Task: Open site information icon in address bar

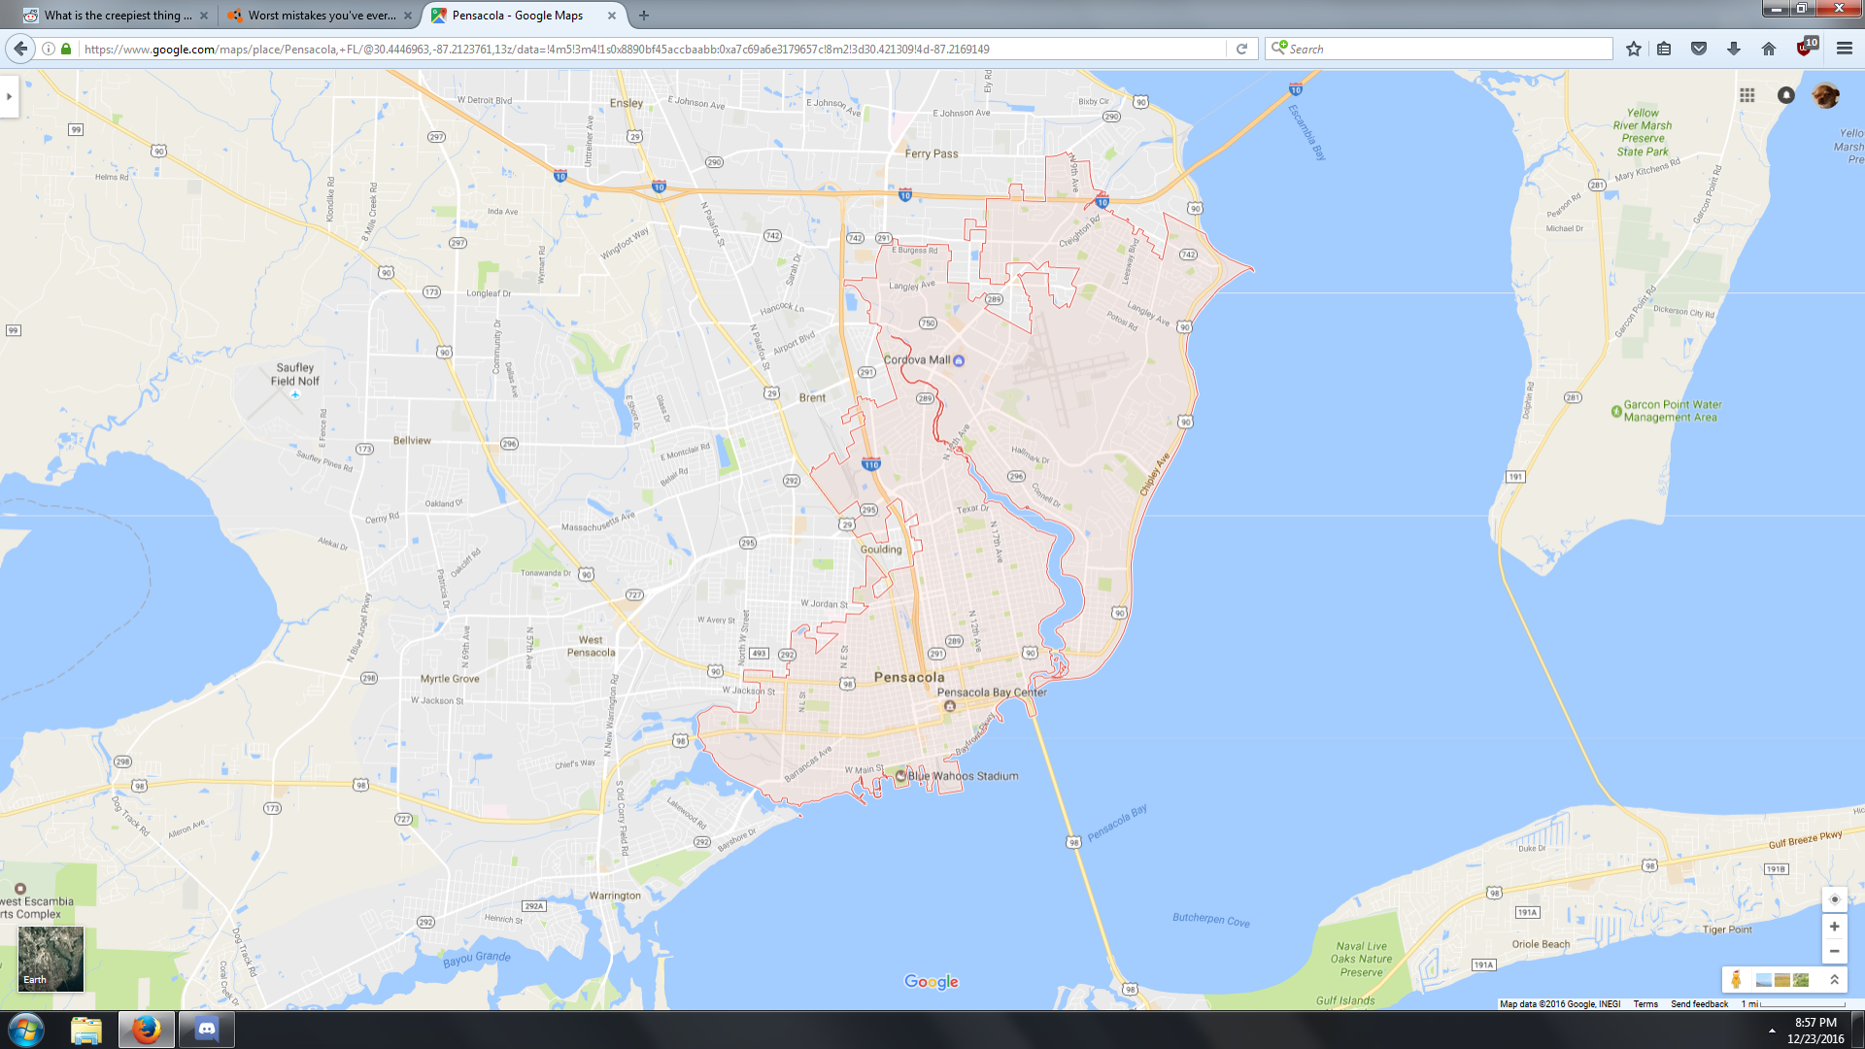Action: 49,49
